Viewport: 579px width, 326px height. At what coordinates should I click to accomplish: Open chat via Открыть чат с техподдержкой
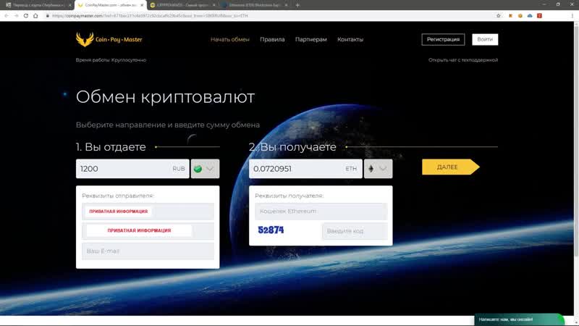coord(463,60)
